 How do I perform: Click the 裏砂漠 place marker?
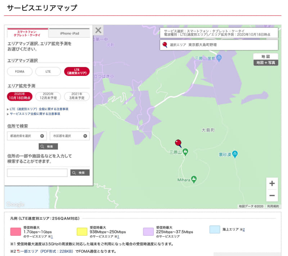point(235,154)
